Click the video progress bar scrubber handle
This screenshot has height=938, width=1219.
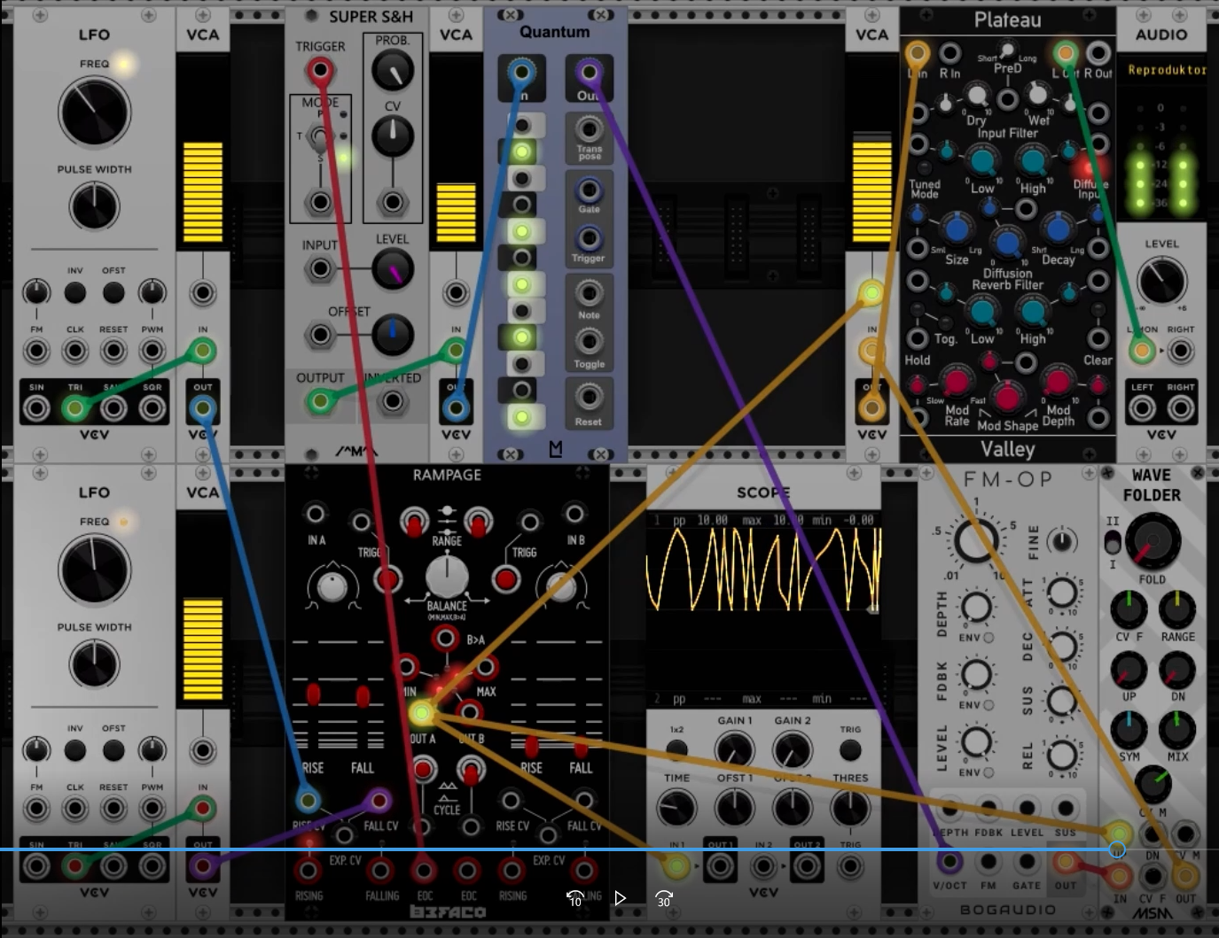pos(1118,850)
